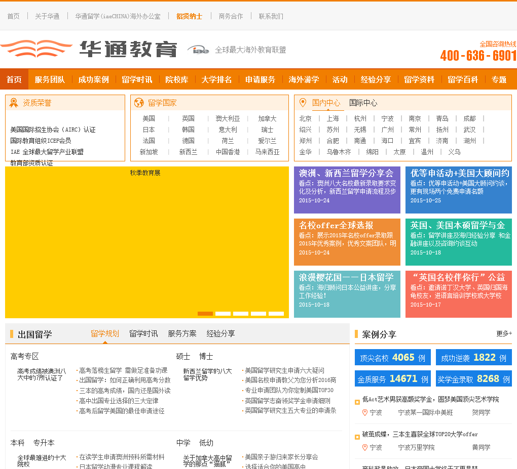The height and width of the screenshot is (469, 517).
Task: Select the first orange carousel indicator
Action: coord(205,314)
